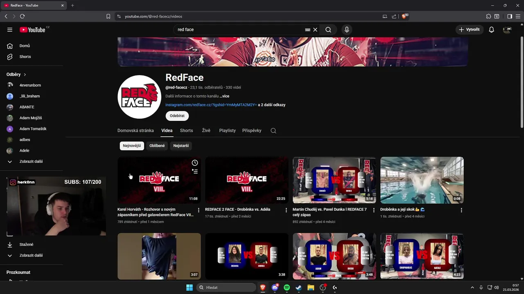This screenshot has width=524, height=294.
Task: Open options menu for Droběnka a její skok
Action: coord(461,210)
